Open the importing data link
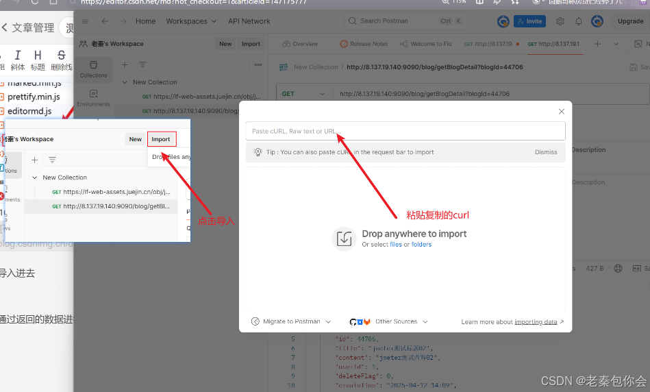650x392 pixels. coord(536,322)
